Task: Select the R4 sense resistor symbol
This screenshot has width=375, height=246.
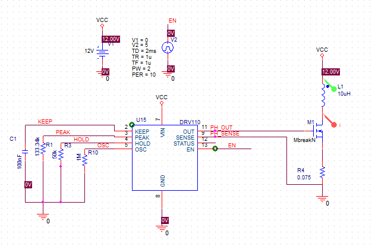Action: (322, 172)
